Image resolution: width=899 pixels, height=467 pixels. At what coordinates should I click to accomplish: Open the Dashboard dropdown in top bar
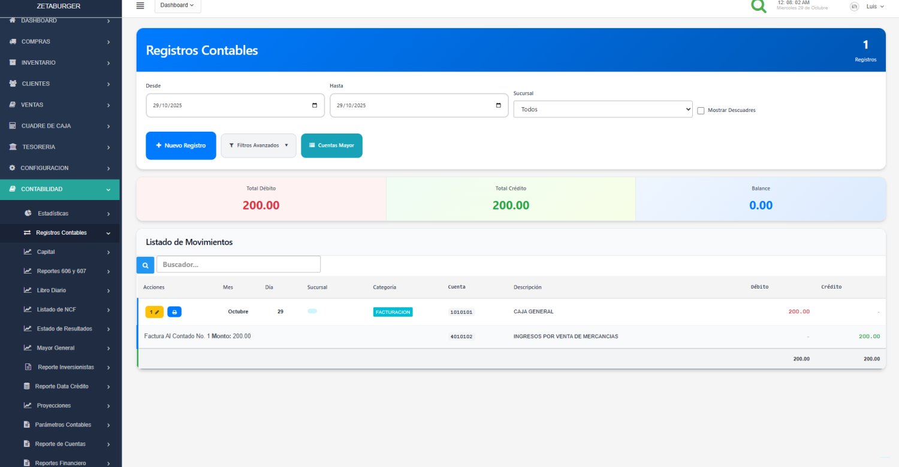click(x=177, y=5)
